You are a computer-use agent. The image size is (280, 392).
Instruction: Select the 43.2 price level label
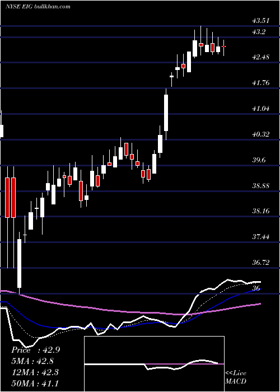[x=259, y=32]
